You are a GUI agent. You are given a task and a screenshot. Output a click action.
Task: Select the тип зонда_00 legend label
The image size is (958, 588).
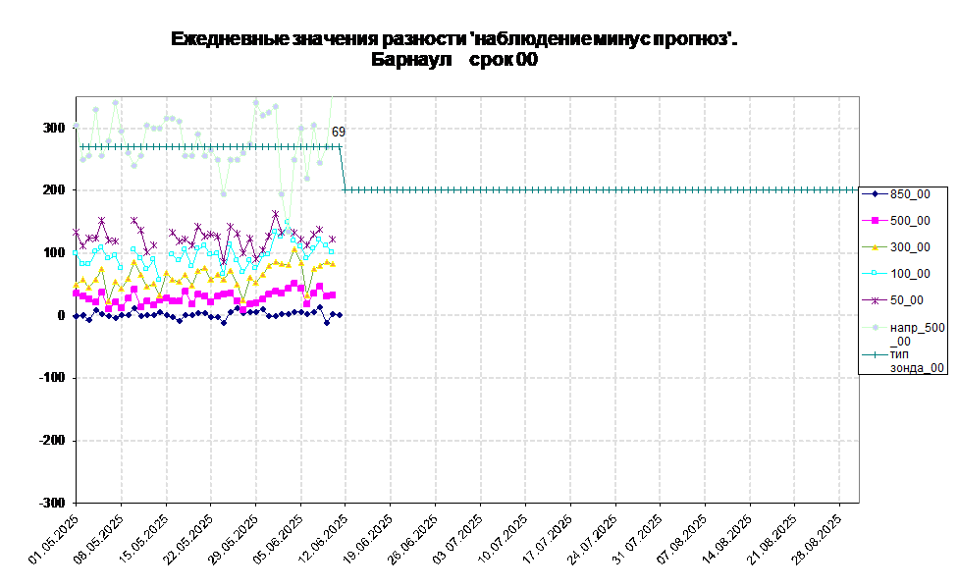917,360
